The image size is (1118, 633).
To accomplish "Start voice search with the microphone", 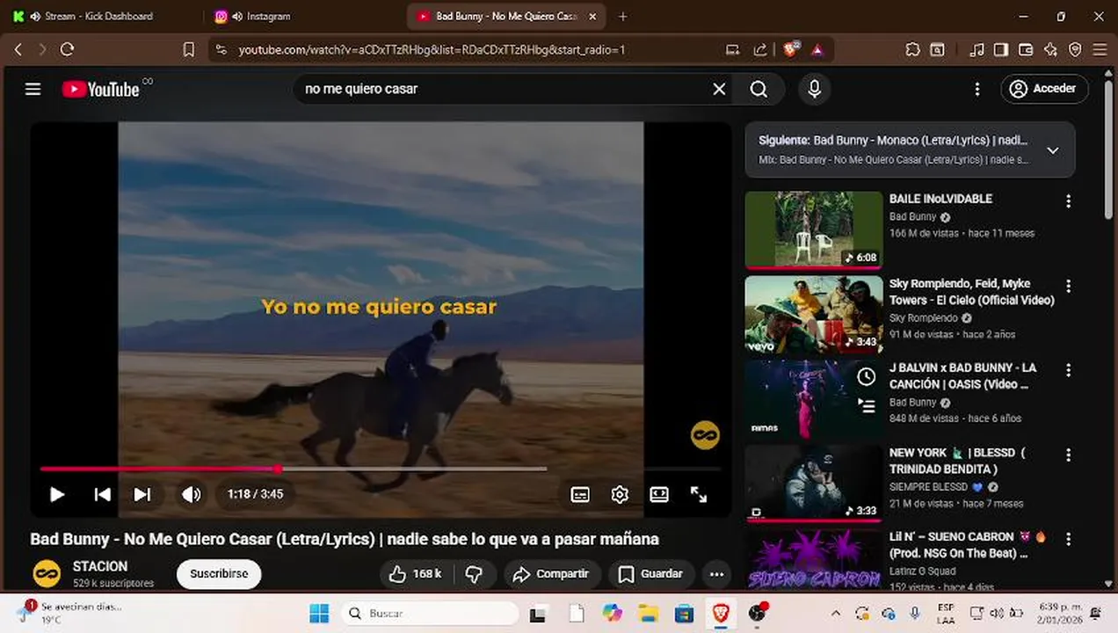I will 814,89.
